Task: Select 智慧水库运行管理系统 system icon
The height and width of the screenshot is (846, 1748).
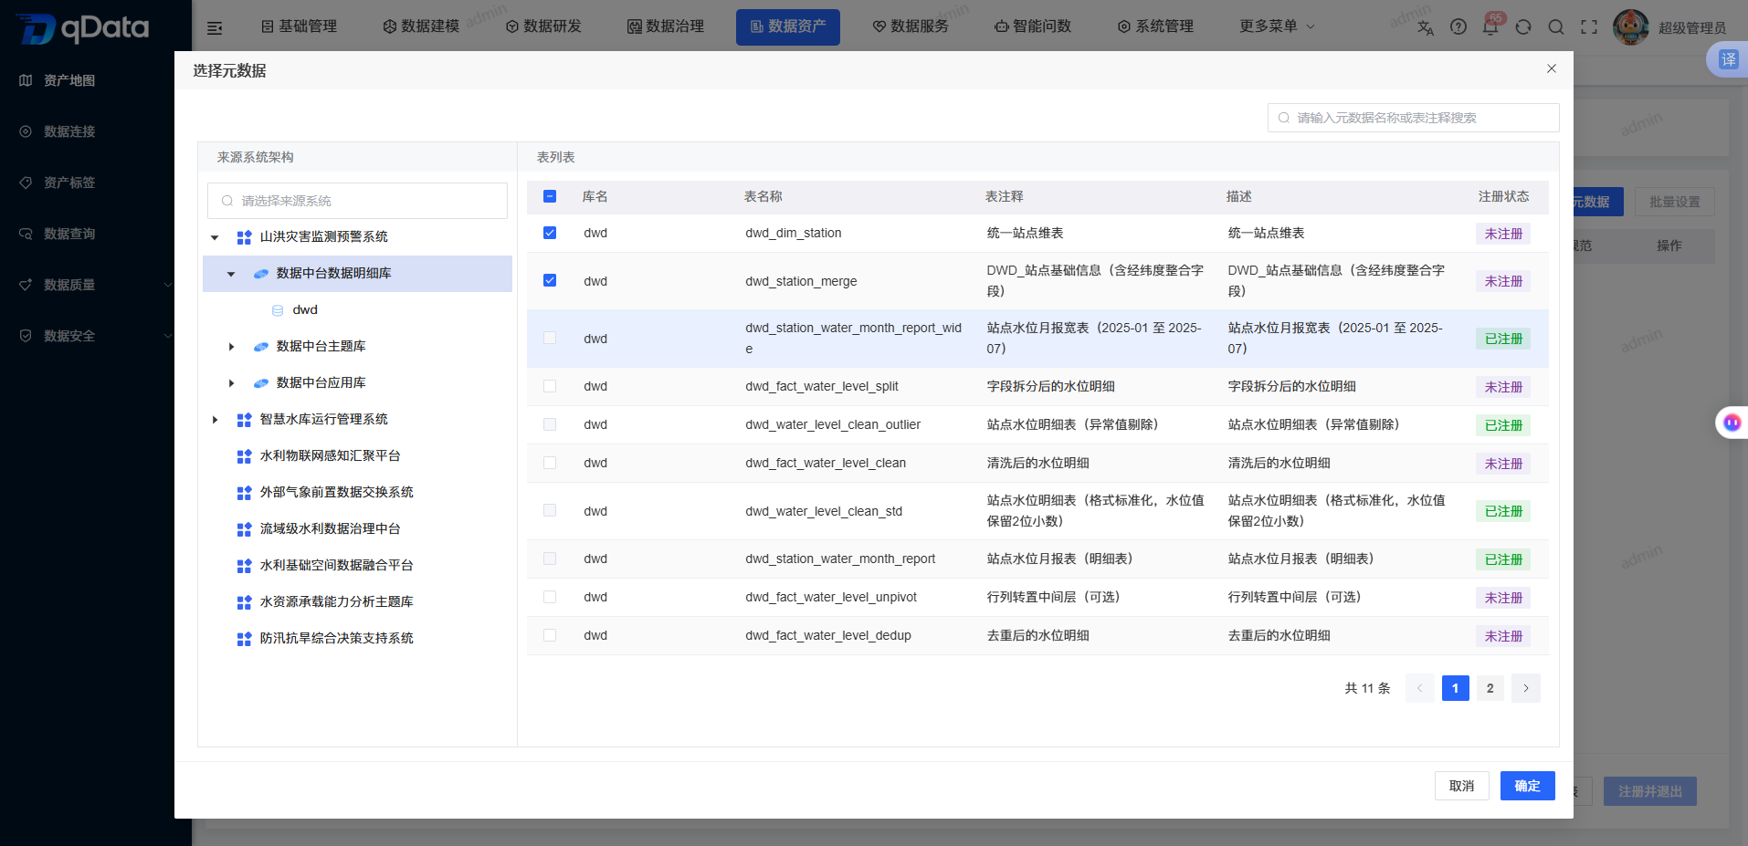Action: tap(244, 420)
